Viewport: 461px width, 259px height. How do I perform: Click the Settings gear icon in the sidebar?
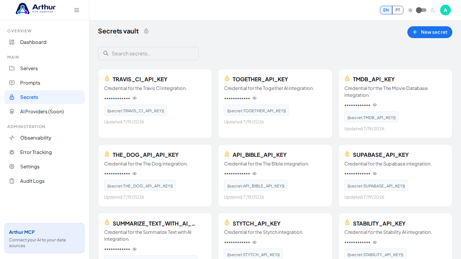coord(12,167)
